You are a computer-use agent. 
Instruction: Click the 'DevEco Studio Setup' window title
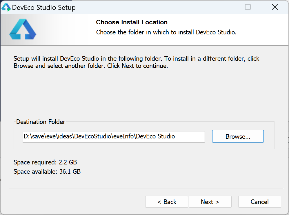(x=44, y=8)
